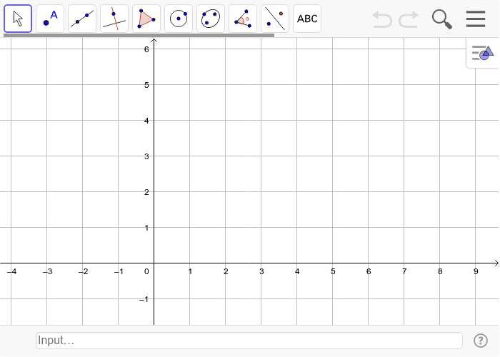Image resolution: width=500 pixels, height=357 pixels.
Task: Pick the Polygon tool
Action: (146, 19)
